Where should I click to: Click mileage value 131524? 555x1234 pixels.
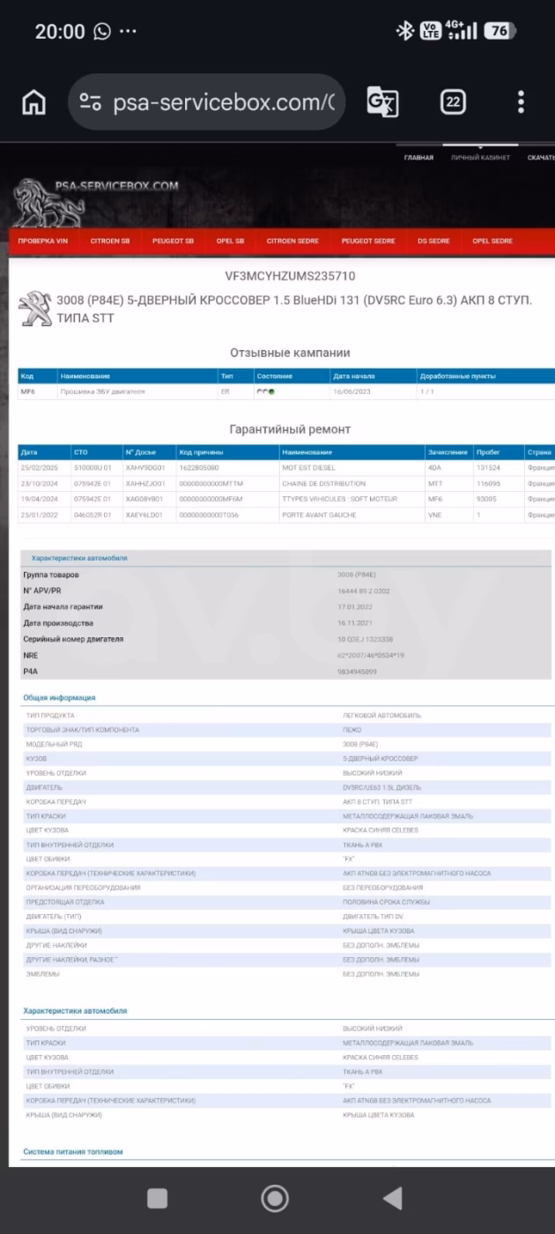[x=488, y=468]
